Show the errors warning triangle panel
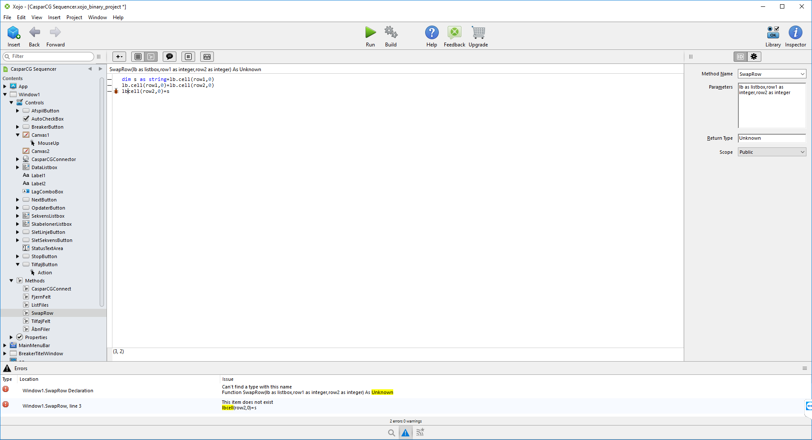Screen dimensions: 812x440 (405, 433)
